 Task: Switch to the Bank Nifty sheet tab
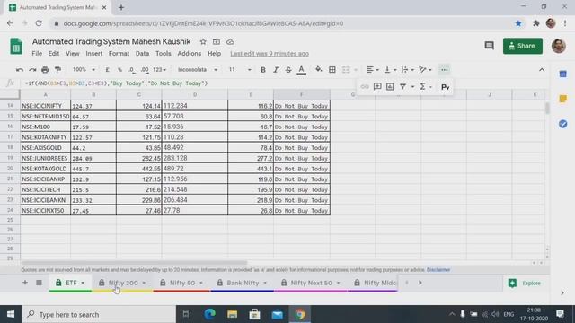tap(243, 283)
